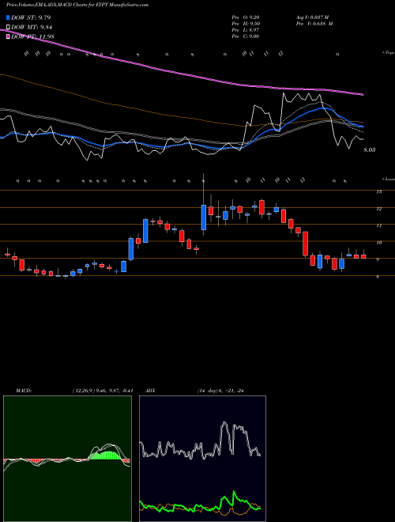Click the 12 price axis label
The height and width of the screenshot is (522, 395).
tap(378, 209)
